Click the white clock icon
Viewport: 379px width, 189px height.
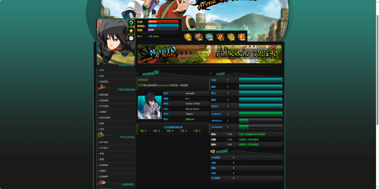(x=131, y=38)
